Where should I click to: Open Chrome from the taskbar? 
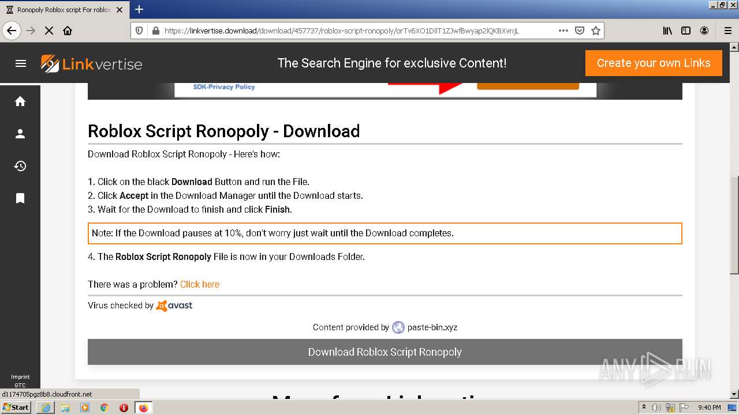(x=104, y=408)
